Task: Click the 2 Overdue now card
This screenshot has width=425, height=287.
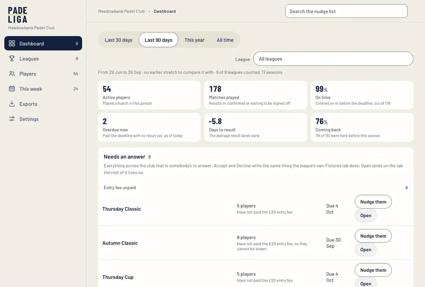Action: click(x=149, y=127)
